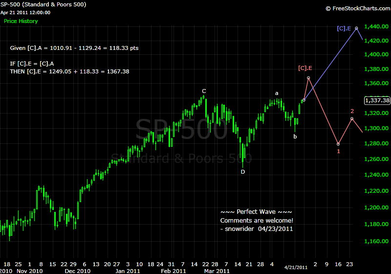Click the 1,380.00 price axis label

pyautogui.click(x=376, y=69)
